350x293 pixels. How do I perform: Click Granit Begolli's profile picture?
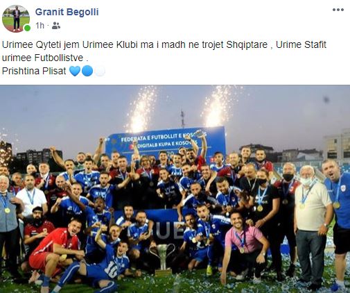16,19
